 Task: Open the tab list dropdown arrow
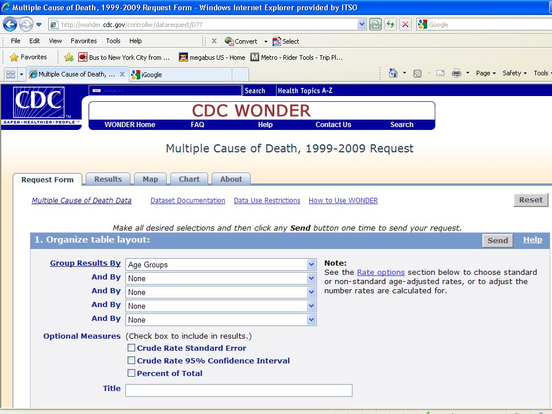click(x=21, y=74)
